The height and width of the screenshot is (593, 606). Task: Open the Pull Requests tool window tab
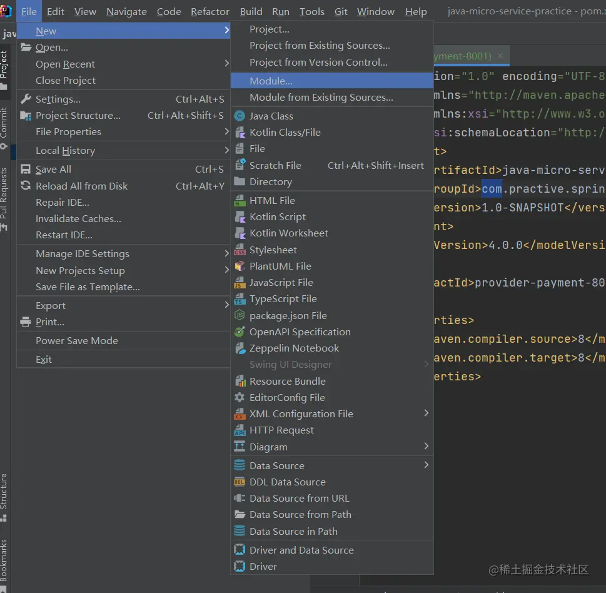[x=4, y=199]
